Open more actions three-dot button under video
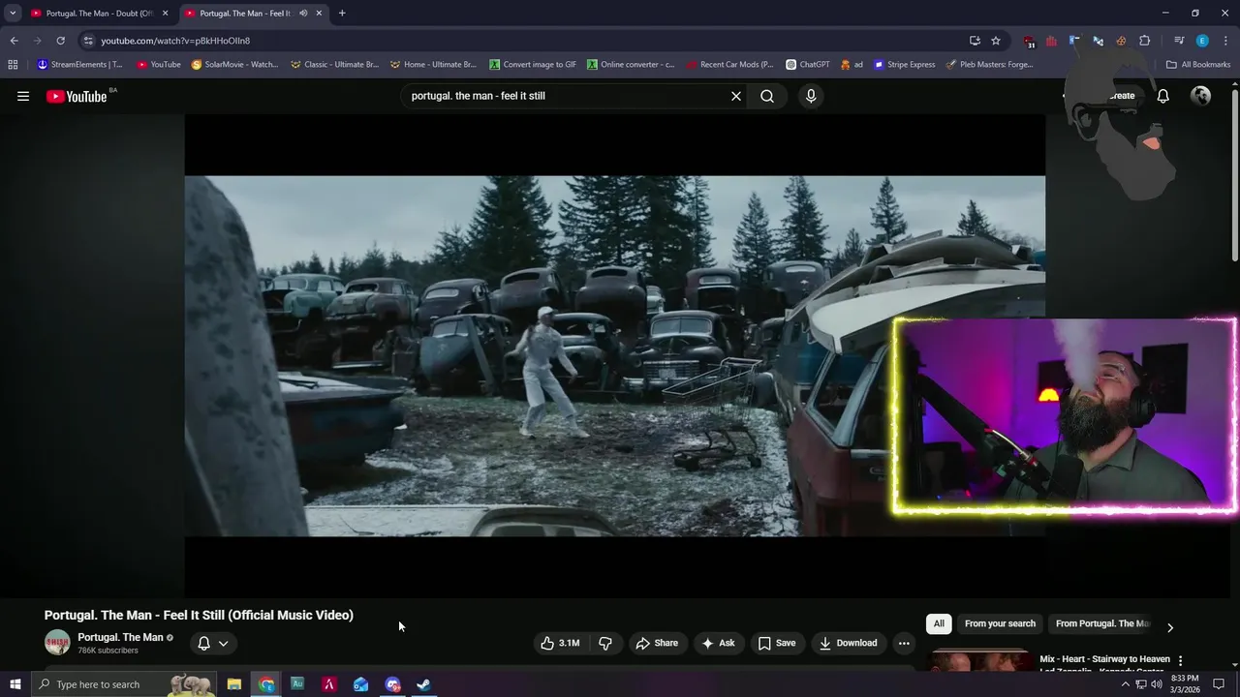Image resolution: width=1240 pixels, height=697 pixels. (904, 643)
